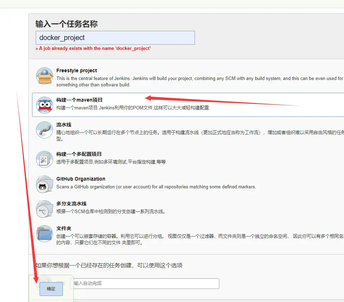Click the 如果你想根据一个已经存在的任务创建 hint
Viewport: 344px width, 302px height.
pyautogui.click(x=109, y=266)
